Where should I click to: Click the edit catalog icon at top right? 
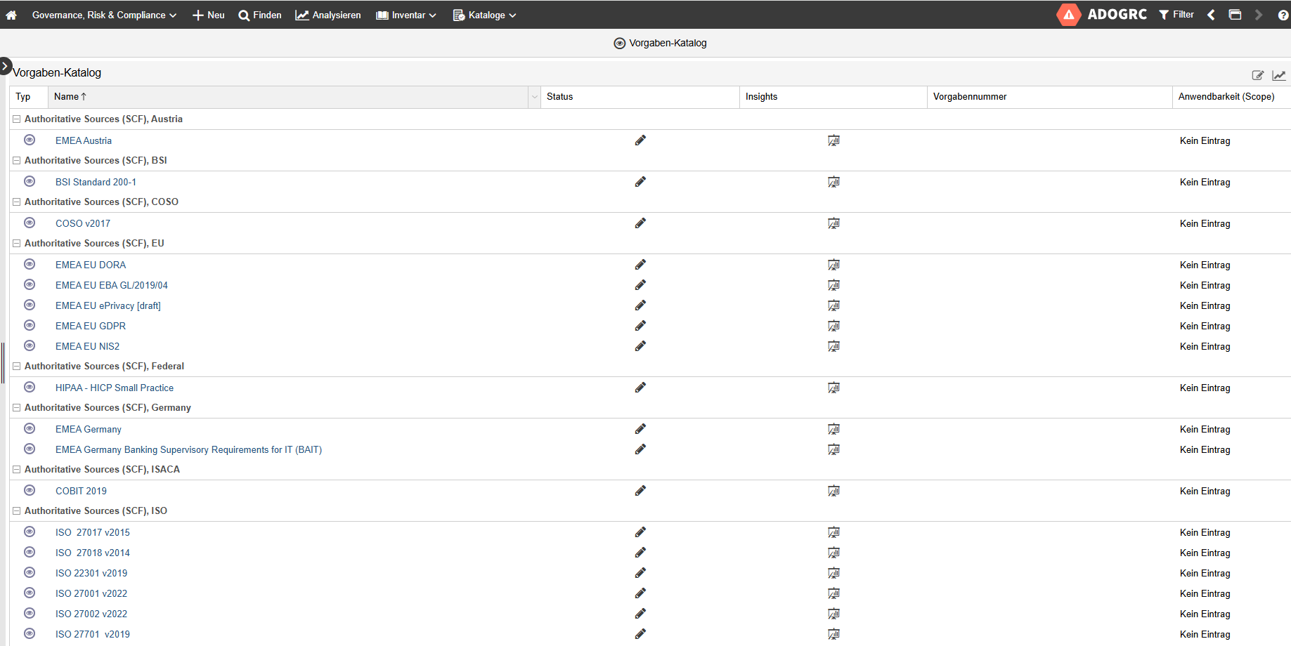[x=1258, y=75]
